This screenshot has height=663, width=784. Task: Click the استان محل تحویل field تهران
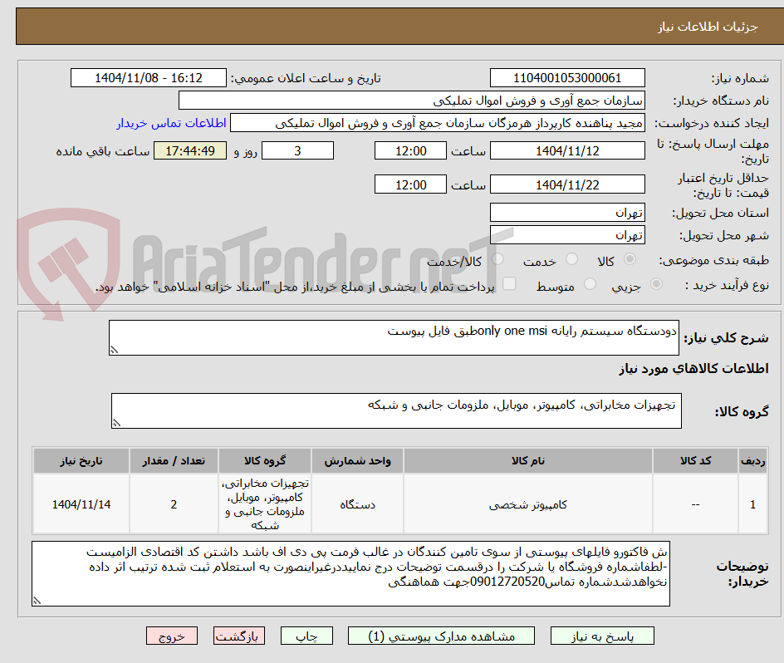coord(567,213)
